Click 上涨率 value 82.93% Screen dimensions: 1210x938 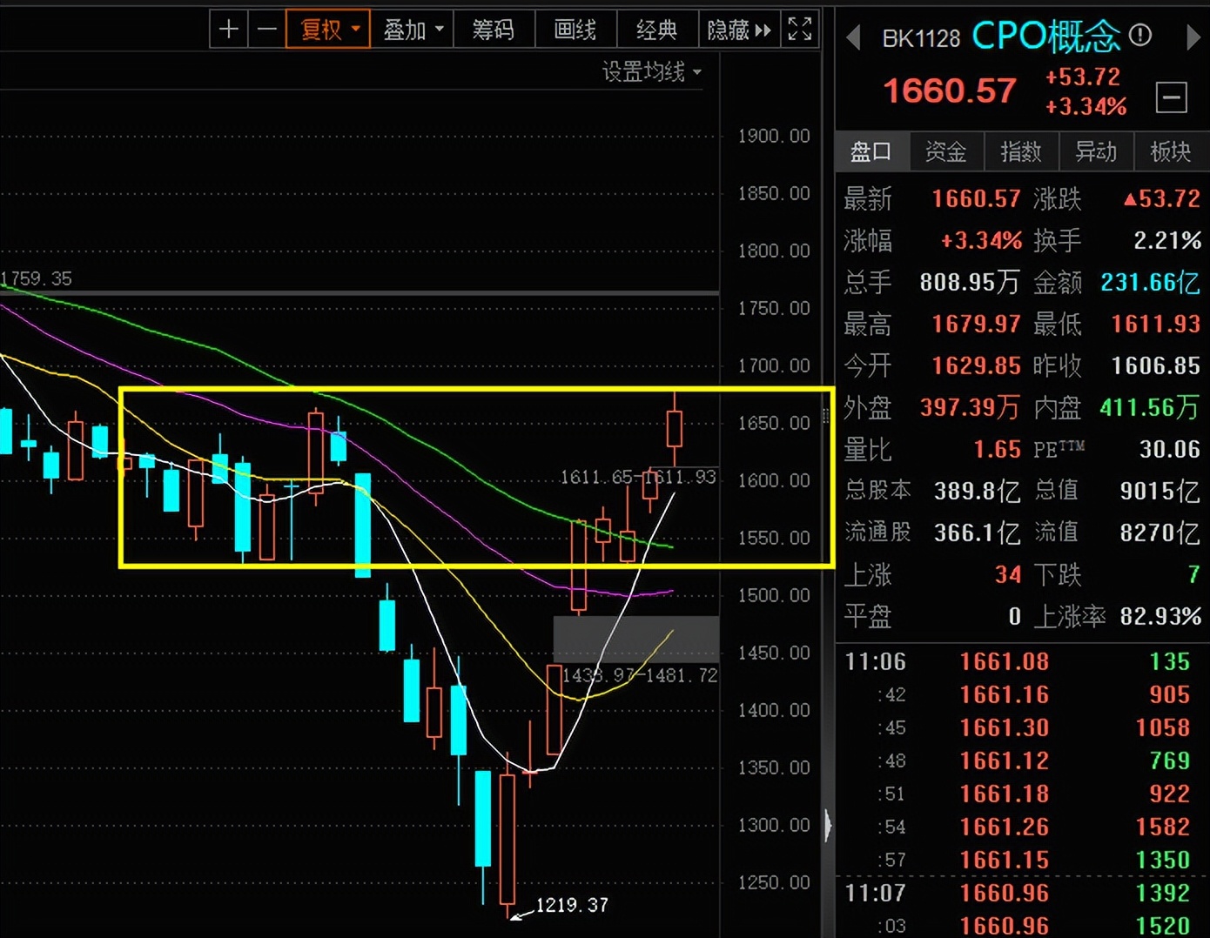point(1160,616)
